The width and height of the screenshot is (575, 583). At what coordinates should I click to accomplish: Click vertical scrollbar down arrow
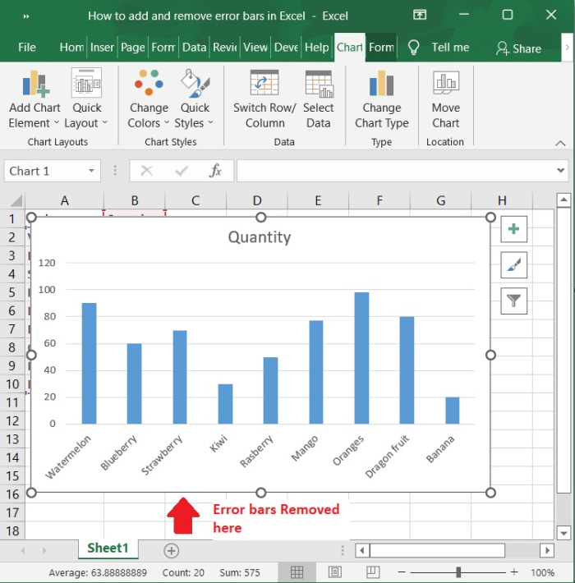point(563,533)
